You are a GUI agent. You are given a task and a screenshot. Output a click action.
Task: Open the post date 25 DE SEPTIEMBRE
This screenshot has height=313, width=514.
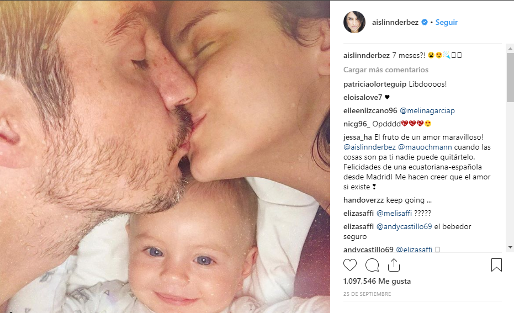[x=367, y=294]
